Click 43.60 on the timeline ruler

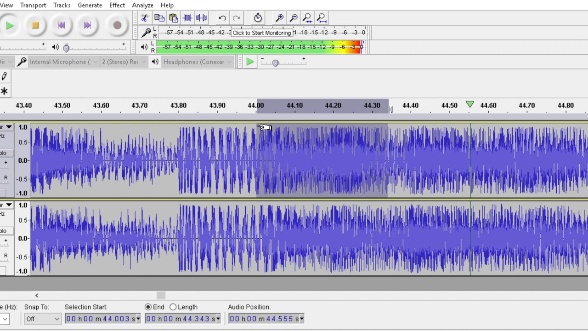click(101, 105)
